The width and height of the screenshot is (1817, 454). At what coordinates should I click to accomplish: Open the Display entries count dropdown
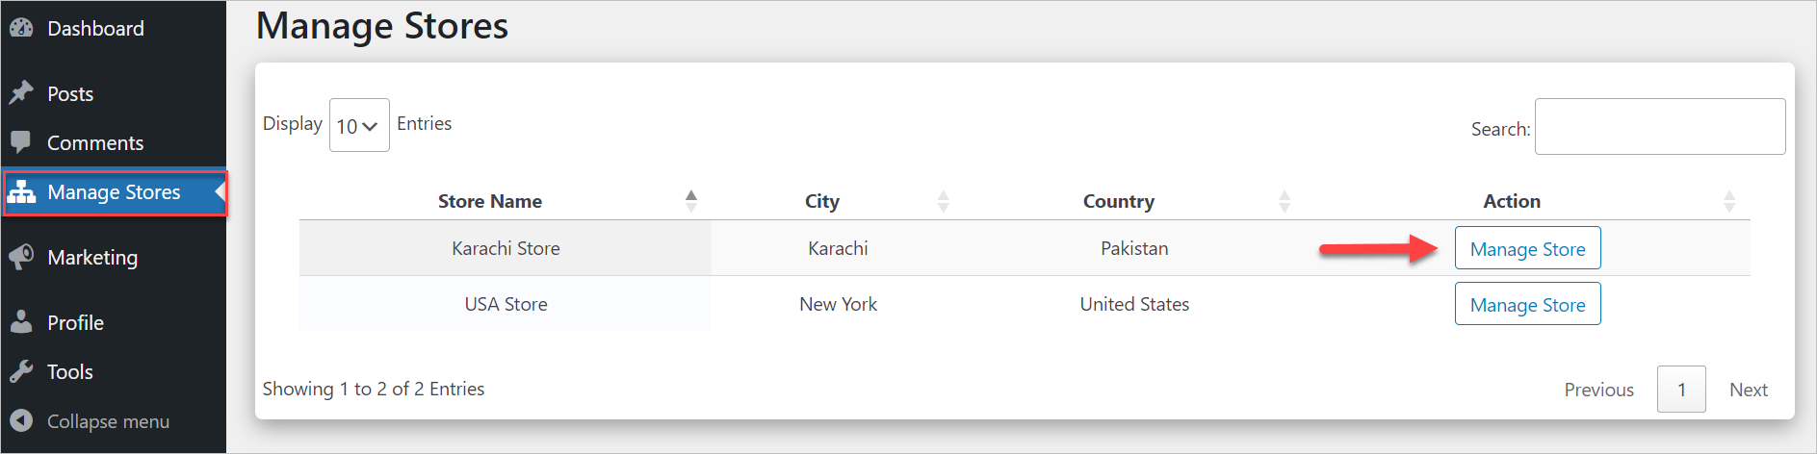point(359,125)
